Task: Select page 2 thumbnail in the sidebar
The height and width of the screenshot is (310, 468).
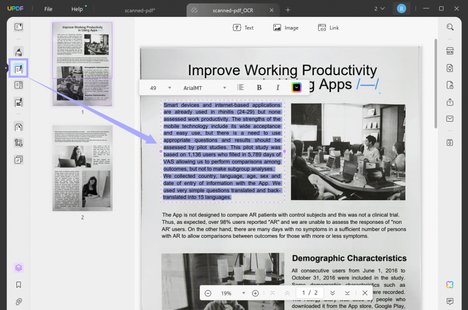Action: click(82, 168)
